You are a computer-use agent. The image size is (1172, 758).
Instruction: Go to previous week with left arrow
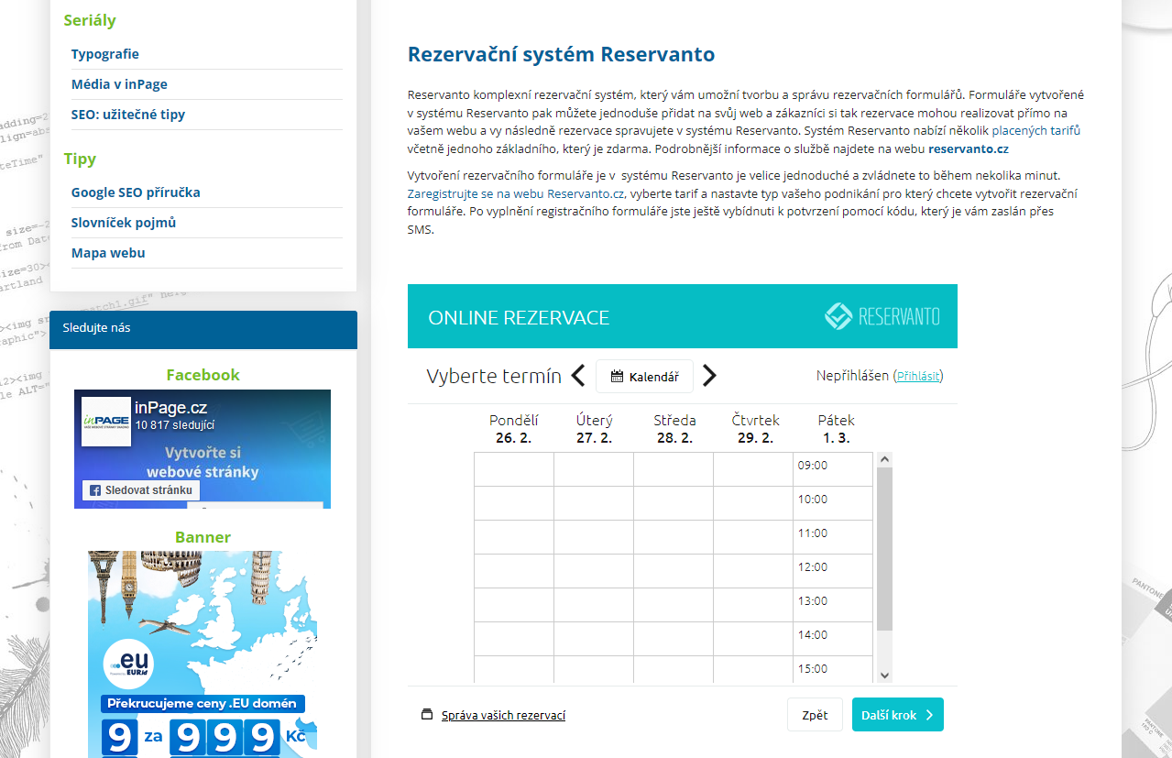[578, 376]
